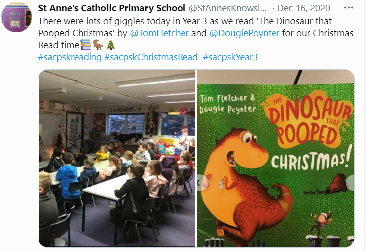
Task: Open the @TomFletcher mention
Action: point(159,33)
